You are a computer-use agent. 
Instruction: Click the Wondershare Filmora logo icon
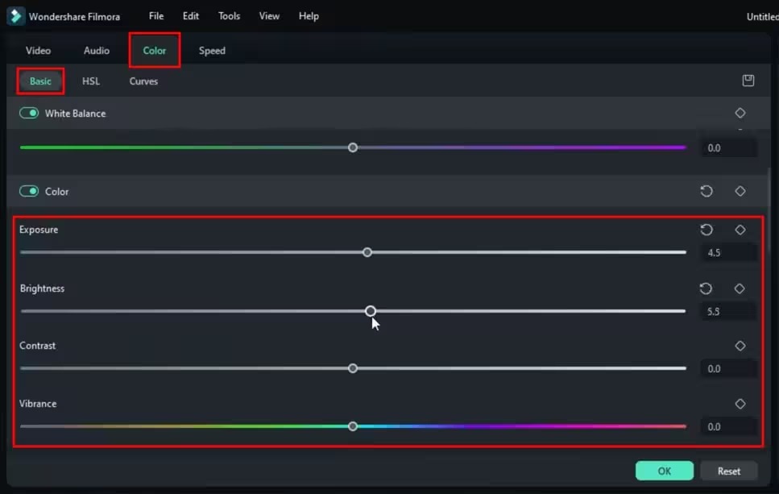16,16
